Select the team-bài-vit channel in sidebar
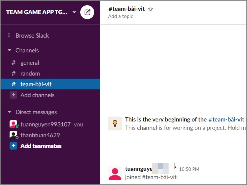The width and height of the screenshot is (247, 185). tap(50, 84)
